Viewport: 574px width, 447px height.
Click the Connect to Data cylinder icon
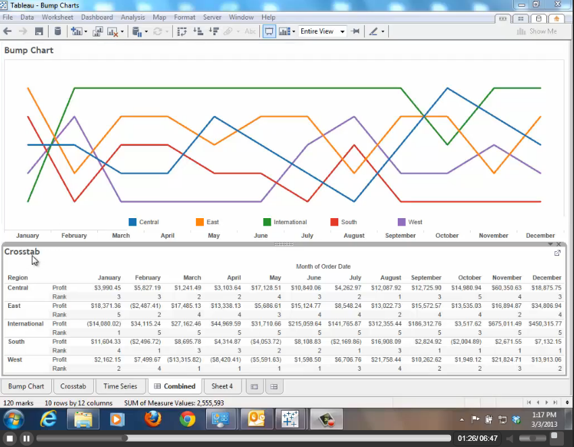[x=57, y=32]
